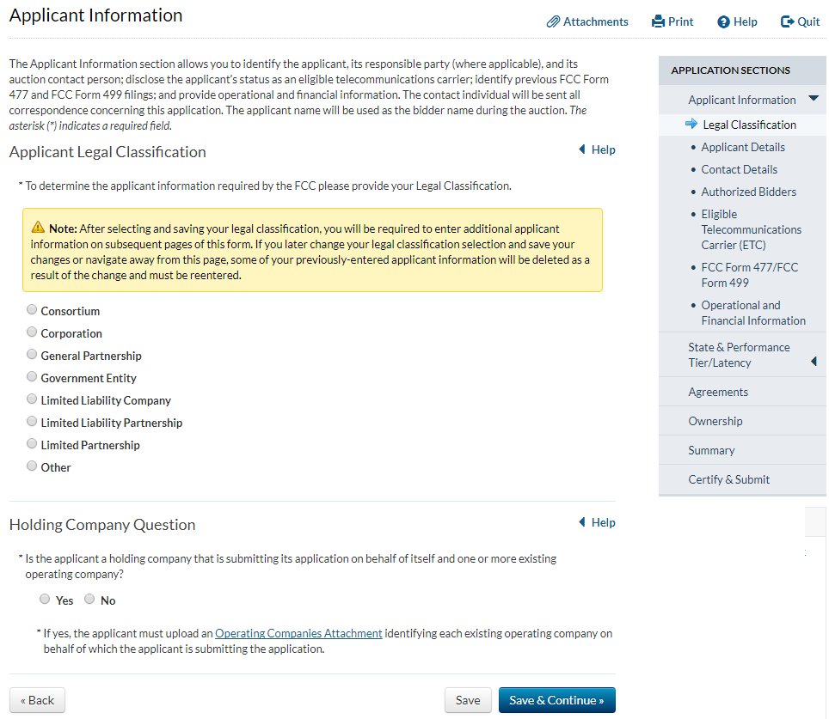
Task: Choose the Limited Liability Company option
Action: tap(32, 399)
